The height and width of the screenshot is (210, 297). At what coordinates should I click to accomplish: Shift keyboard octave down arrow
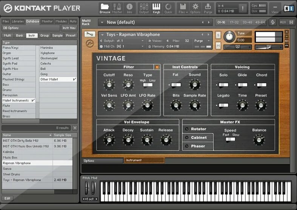84,199
